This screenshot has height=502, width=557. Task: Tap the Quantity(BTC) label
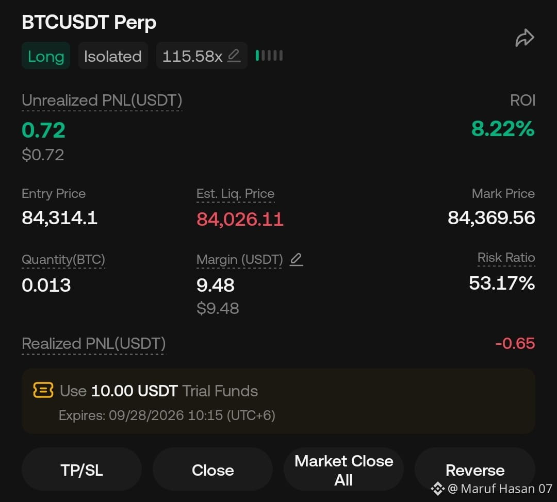[63, 260]
